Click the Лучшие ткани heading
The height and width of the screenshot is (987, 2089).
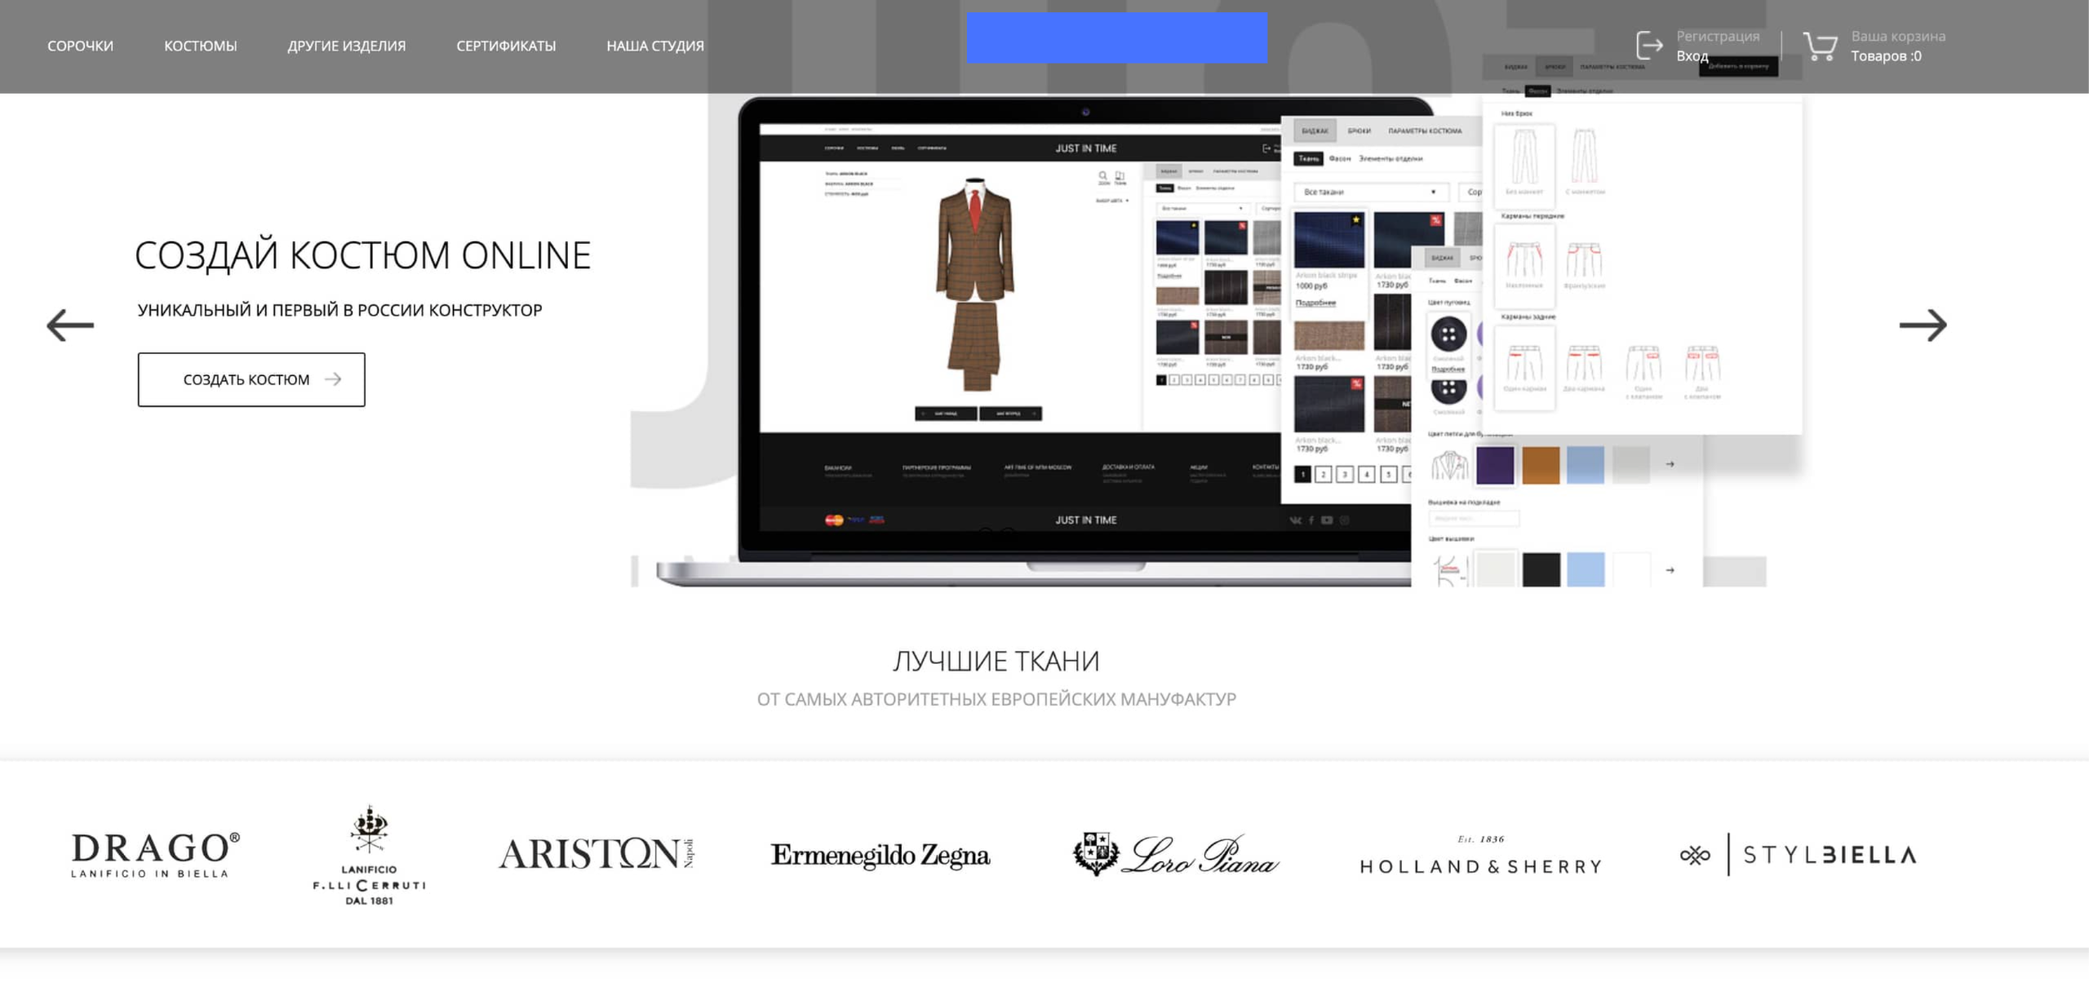tap(996, 661)
